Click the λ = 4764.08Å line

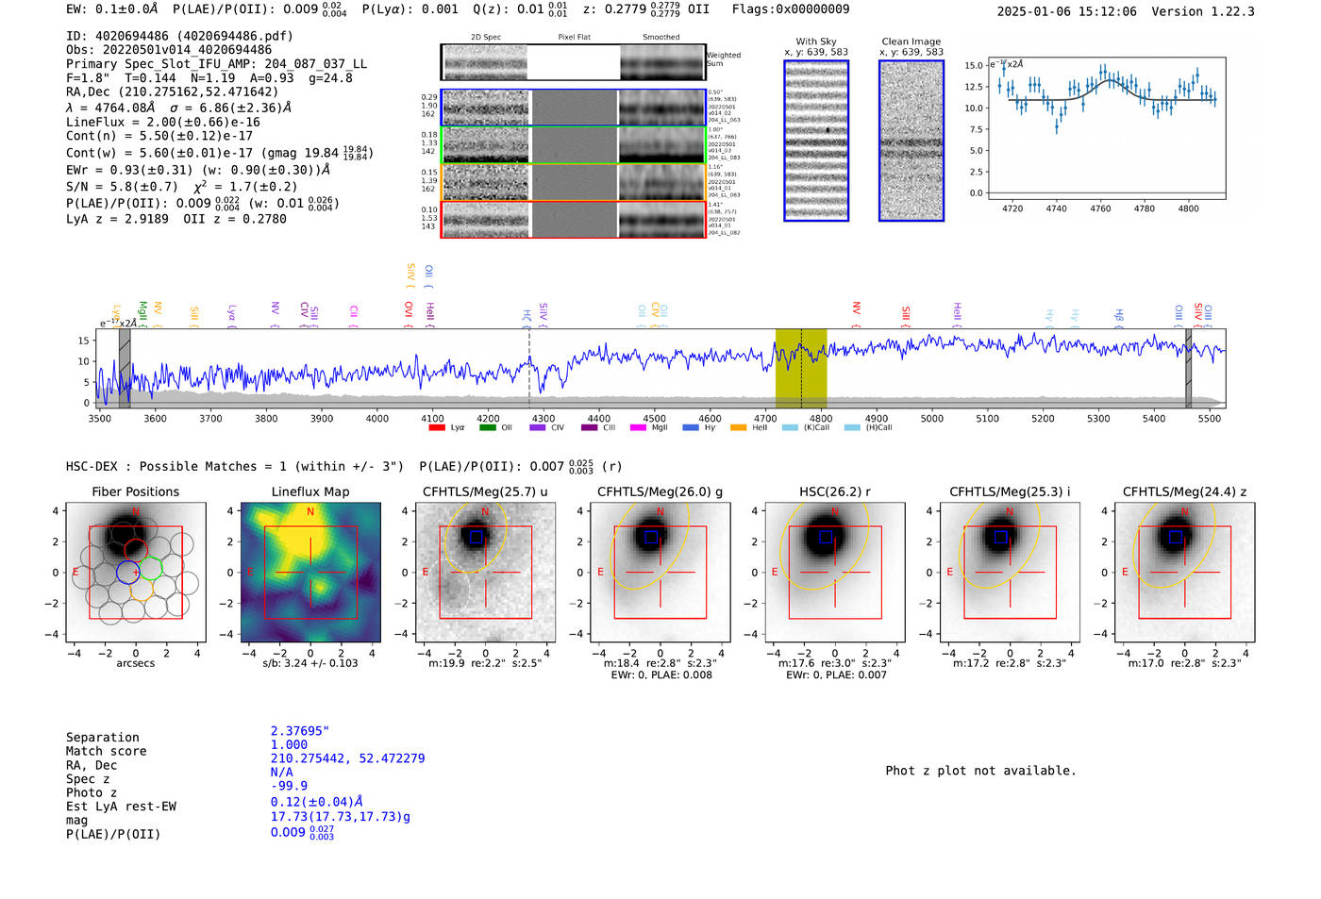[179, 108]
